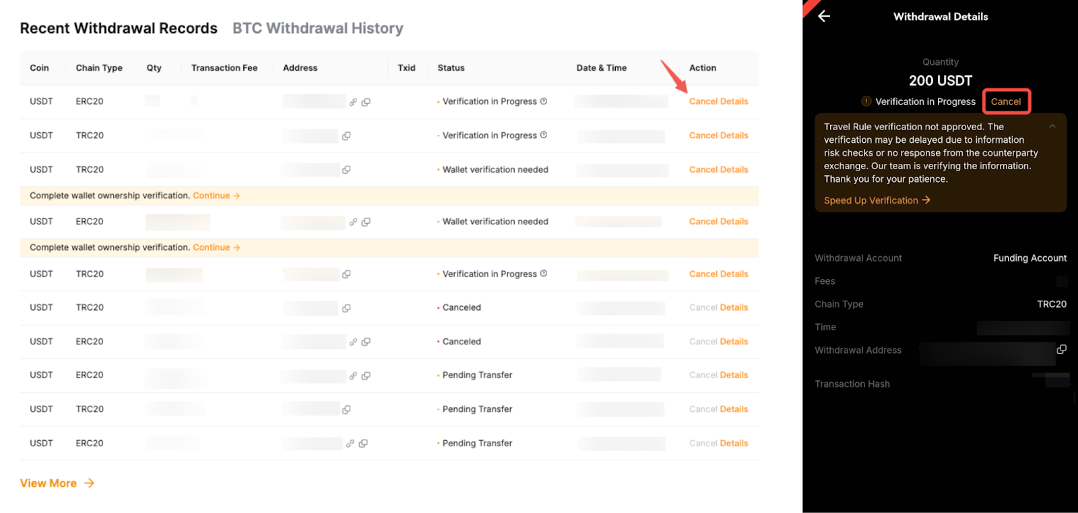
Task: Open address link icon in the bottom row
Action: 350,444
